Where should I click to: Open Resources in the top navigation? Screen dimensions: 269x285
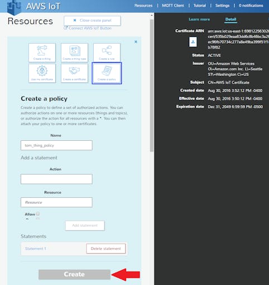point(143,6)
